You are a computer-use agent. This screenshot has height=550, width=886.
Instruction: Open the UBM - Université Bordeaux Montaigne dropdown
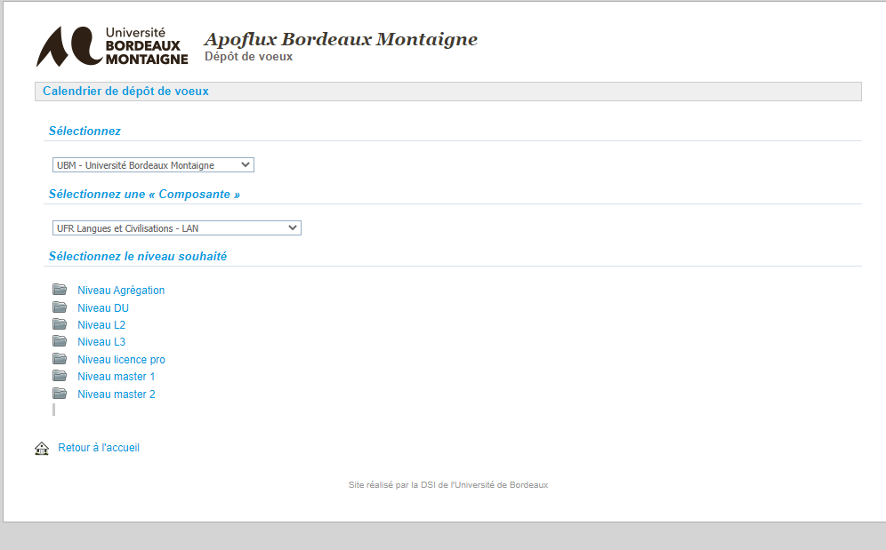click(x=153, y=165)
